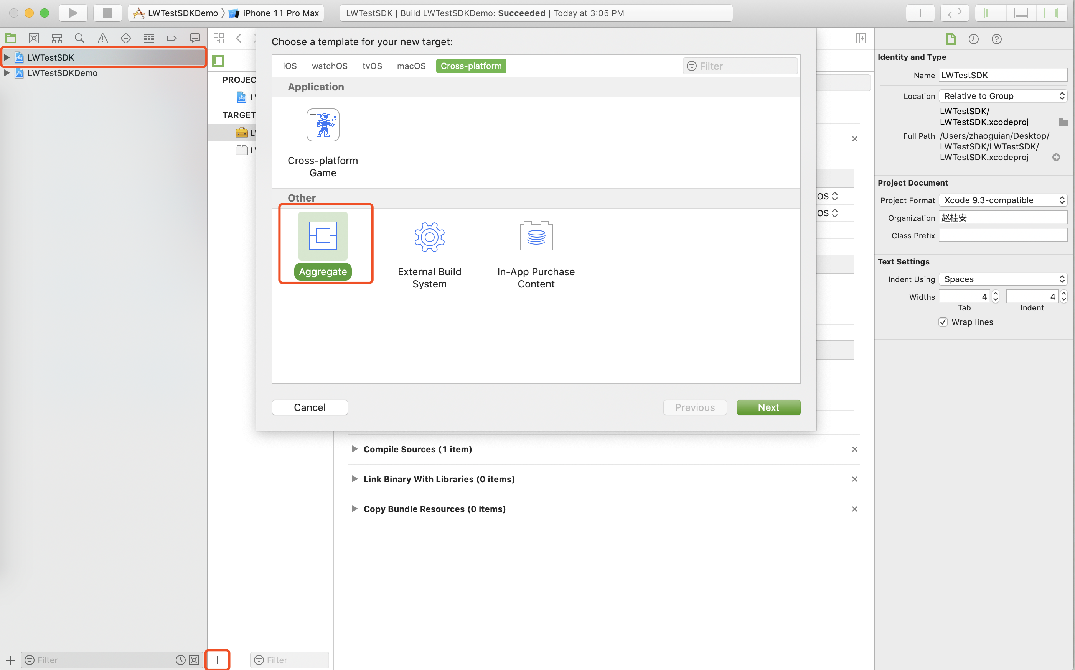
Task: Click the Next button
Action: click(x=768, y=407)
